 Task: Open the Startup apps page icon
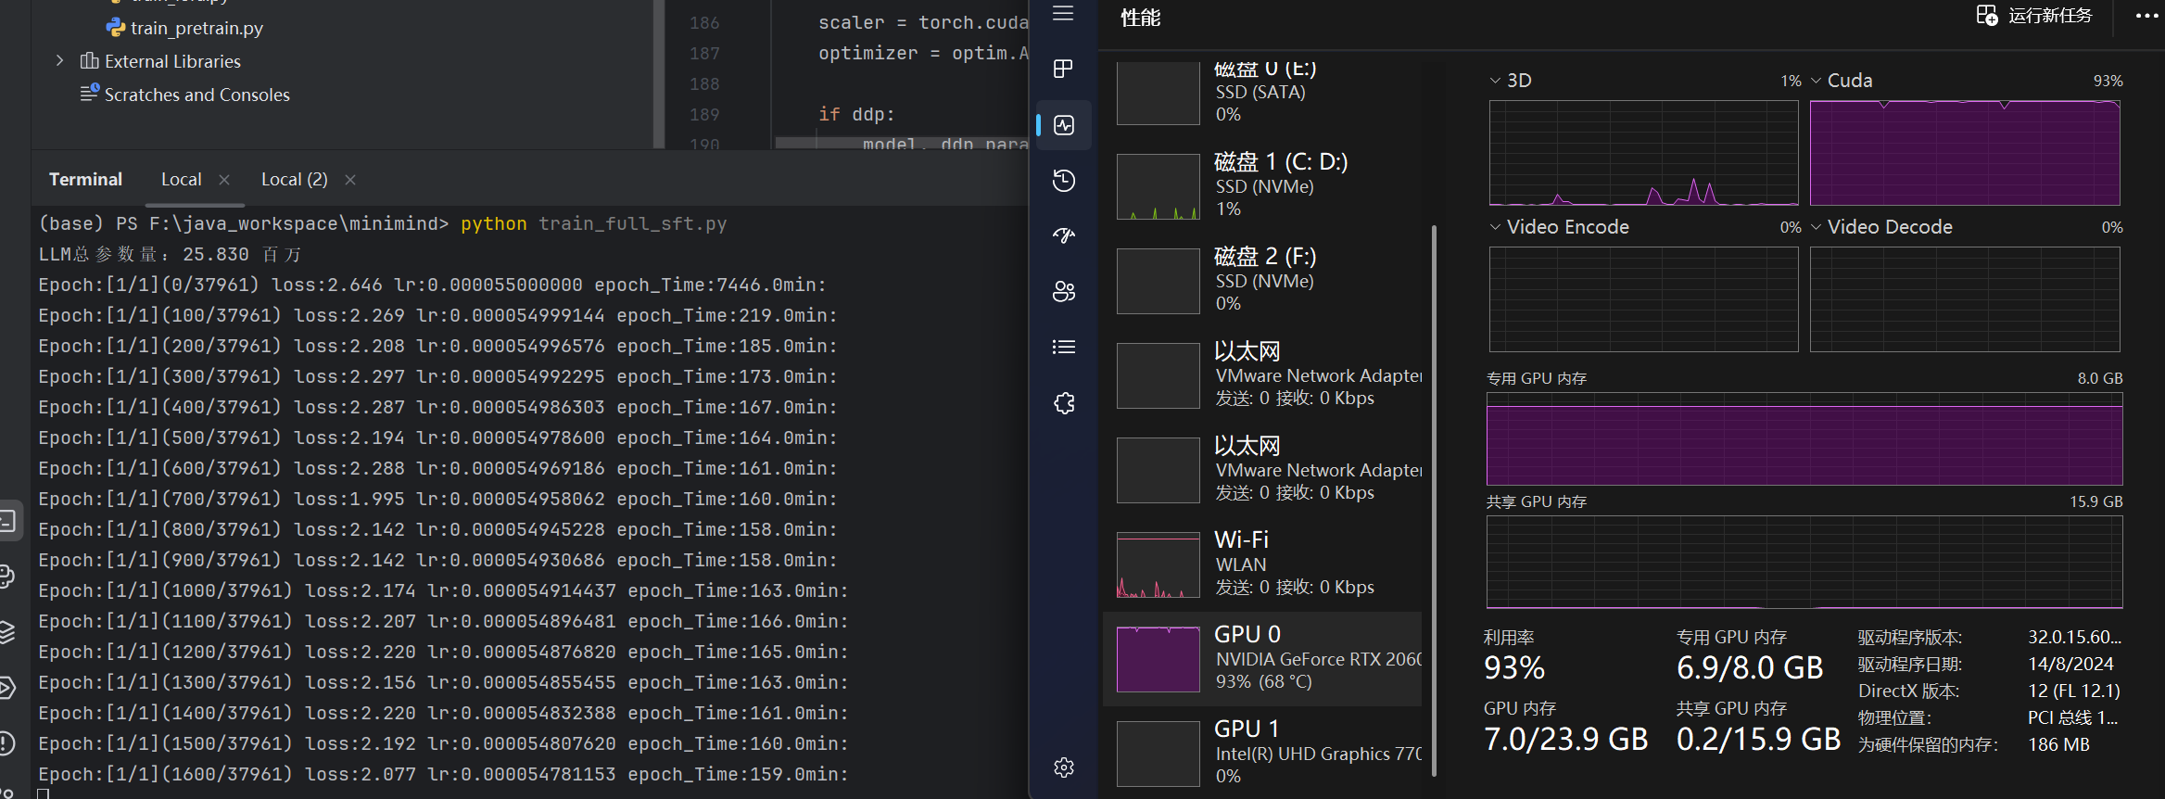(x=1063, y=235)
